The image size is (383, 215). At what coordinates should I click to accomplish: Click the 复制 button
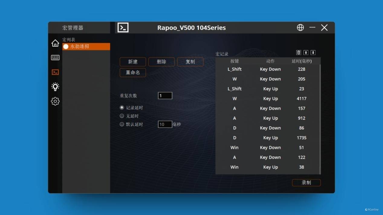click(190, 62)
